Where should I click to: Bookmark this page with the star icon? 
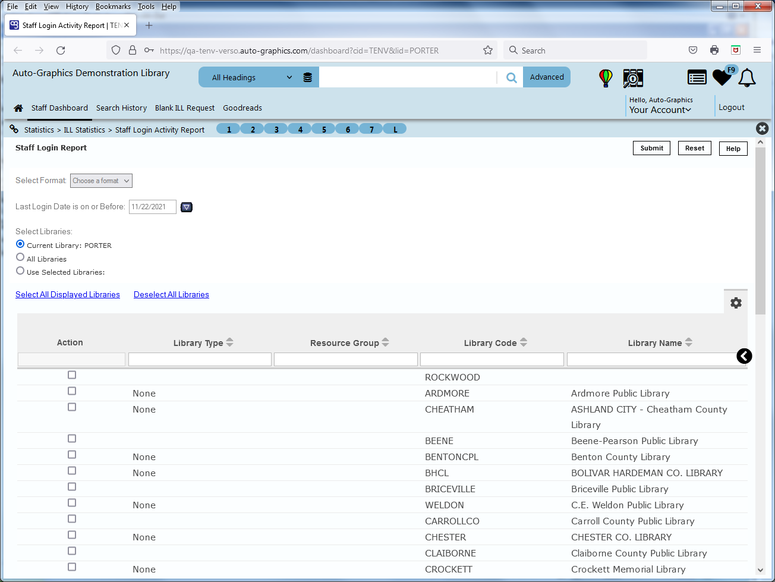pos(488,51)
